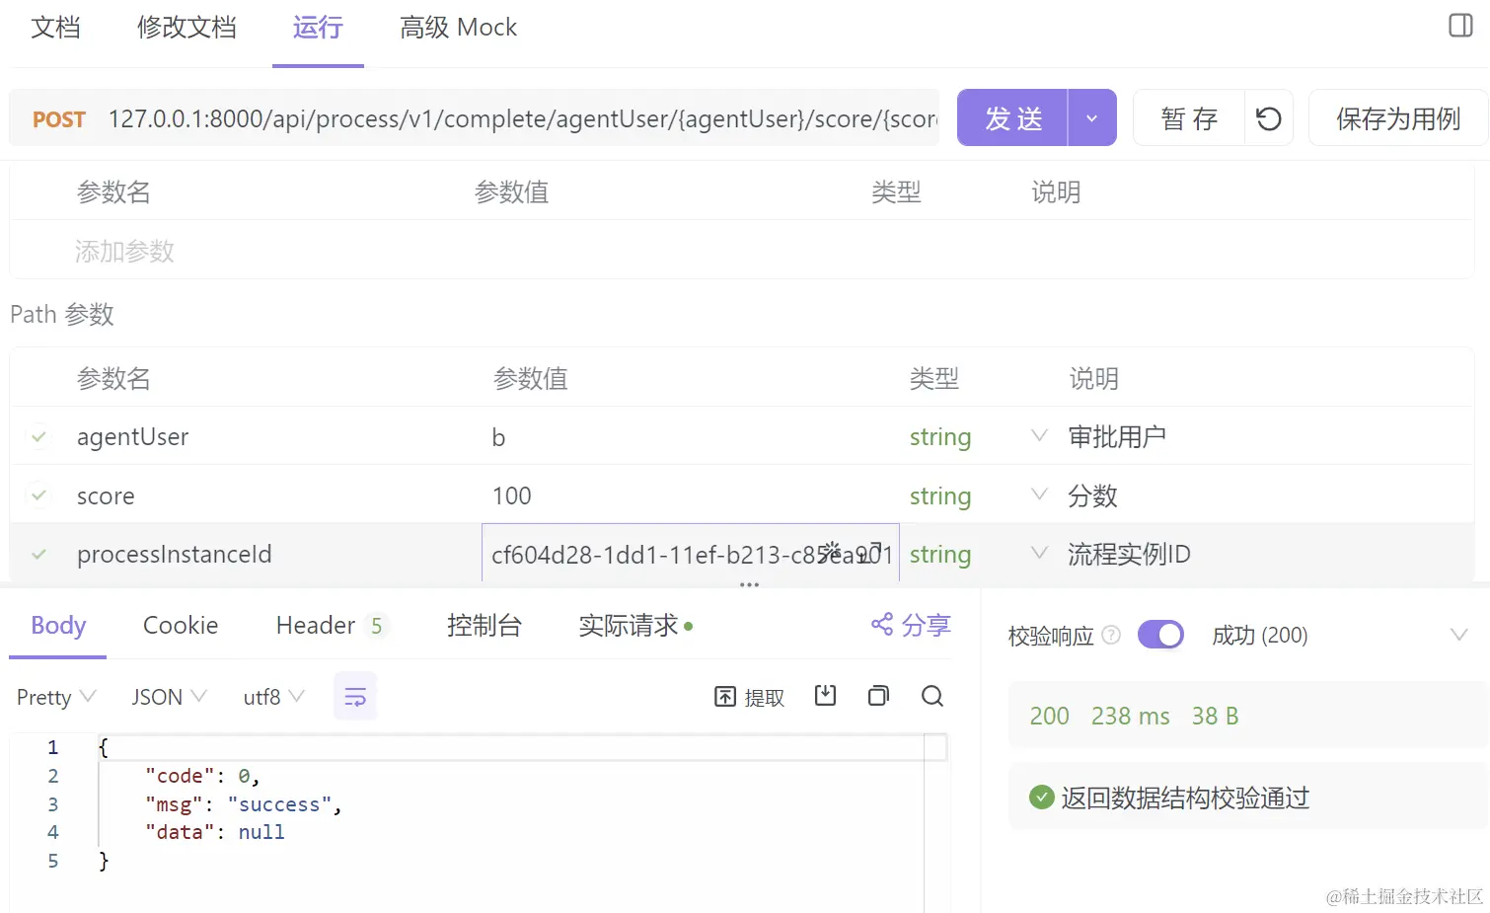
Task: Open the 发送 button dropdown arrow
Action: coord(1091,117)
